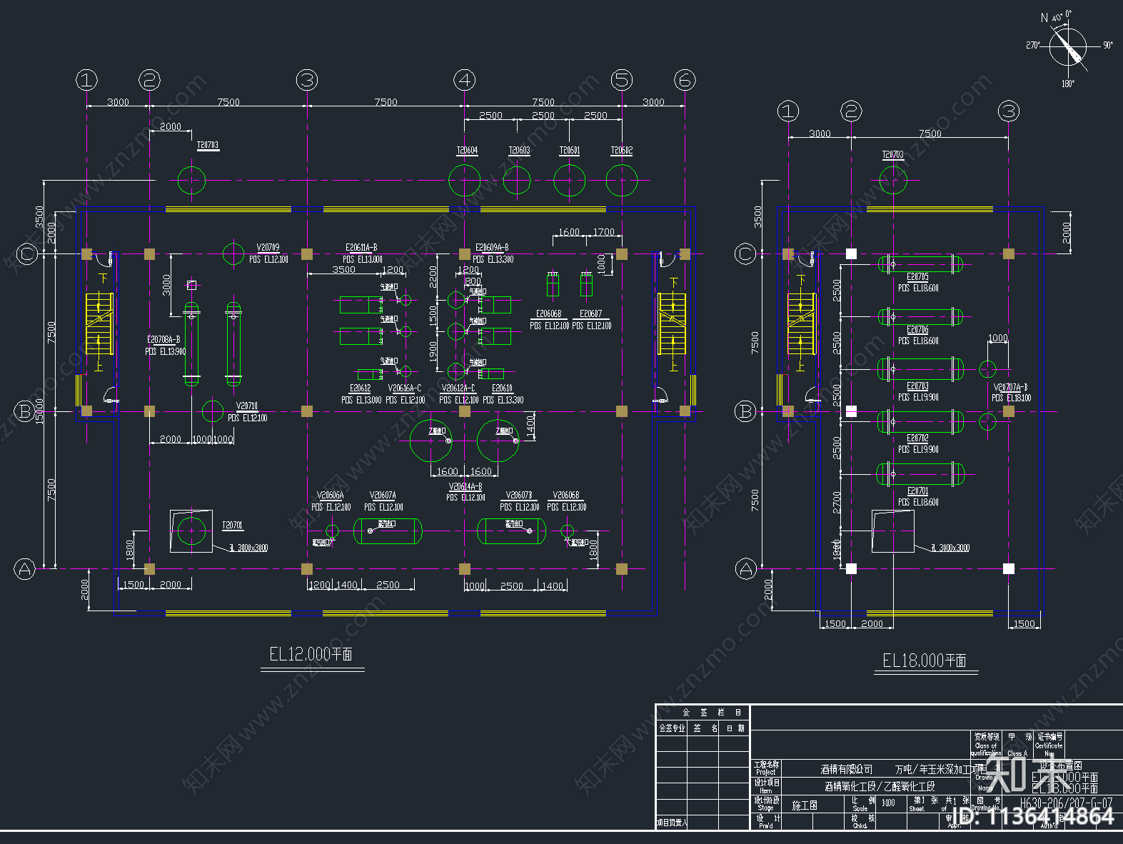The image size is (1123, 844).
Task: Click tank label 'T20701'
Action: [232, 526]
